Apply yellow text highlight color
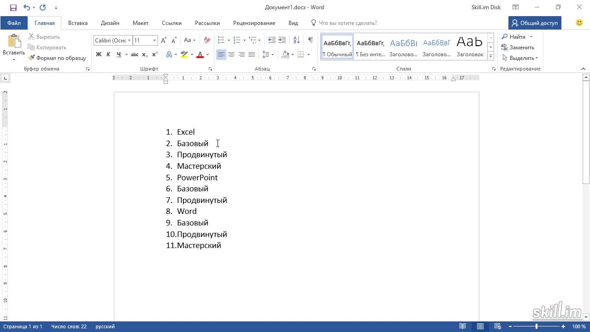 click(x=184, y=54)
